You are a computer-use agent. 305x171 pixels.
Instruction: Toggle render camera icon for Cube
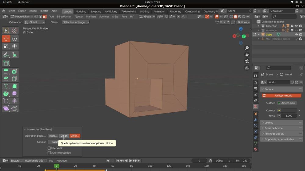click(x=301, y=34)
